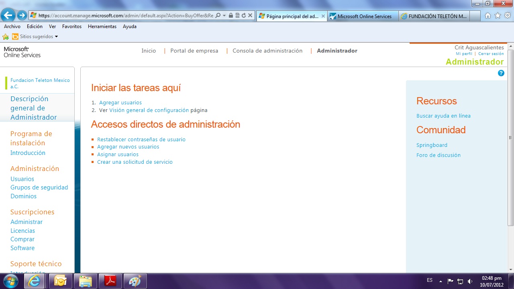The image size is (514, 289).
Task: Refresh the page with the reload icon
Action: tap(243, 16)
